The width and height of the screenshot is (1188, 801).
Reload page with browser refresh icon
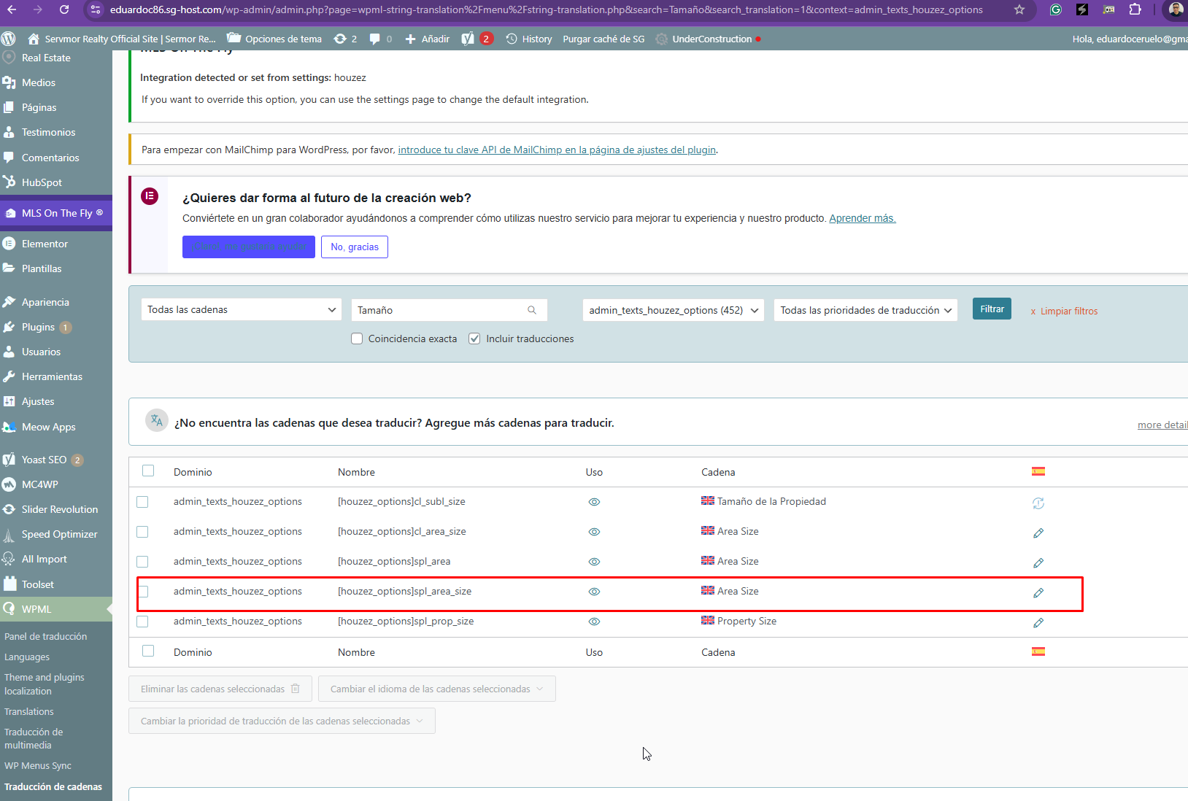click(x=64, y=9)
